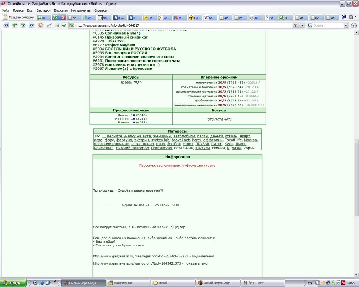Open the closed tabs trash icon
This screenshot has height=287, width=359.
(351, 17)
